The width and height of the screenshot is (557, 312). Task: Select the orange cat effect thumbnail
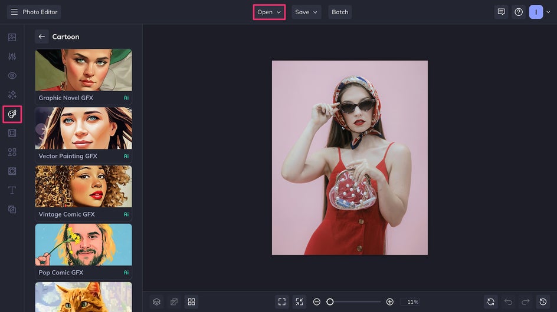click(x=83, y=297)
